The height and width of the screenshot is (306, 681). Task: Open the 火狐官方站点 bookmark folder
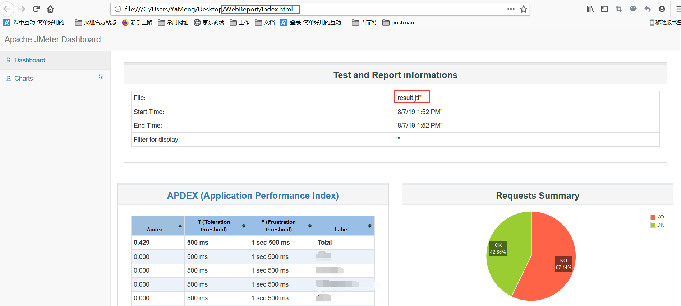pyautogui.click(x=96, y=23)
